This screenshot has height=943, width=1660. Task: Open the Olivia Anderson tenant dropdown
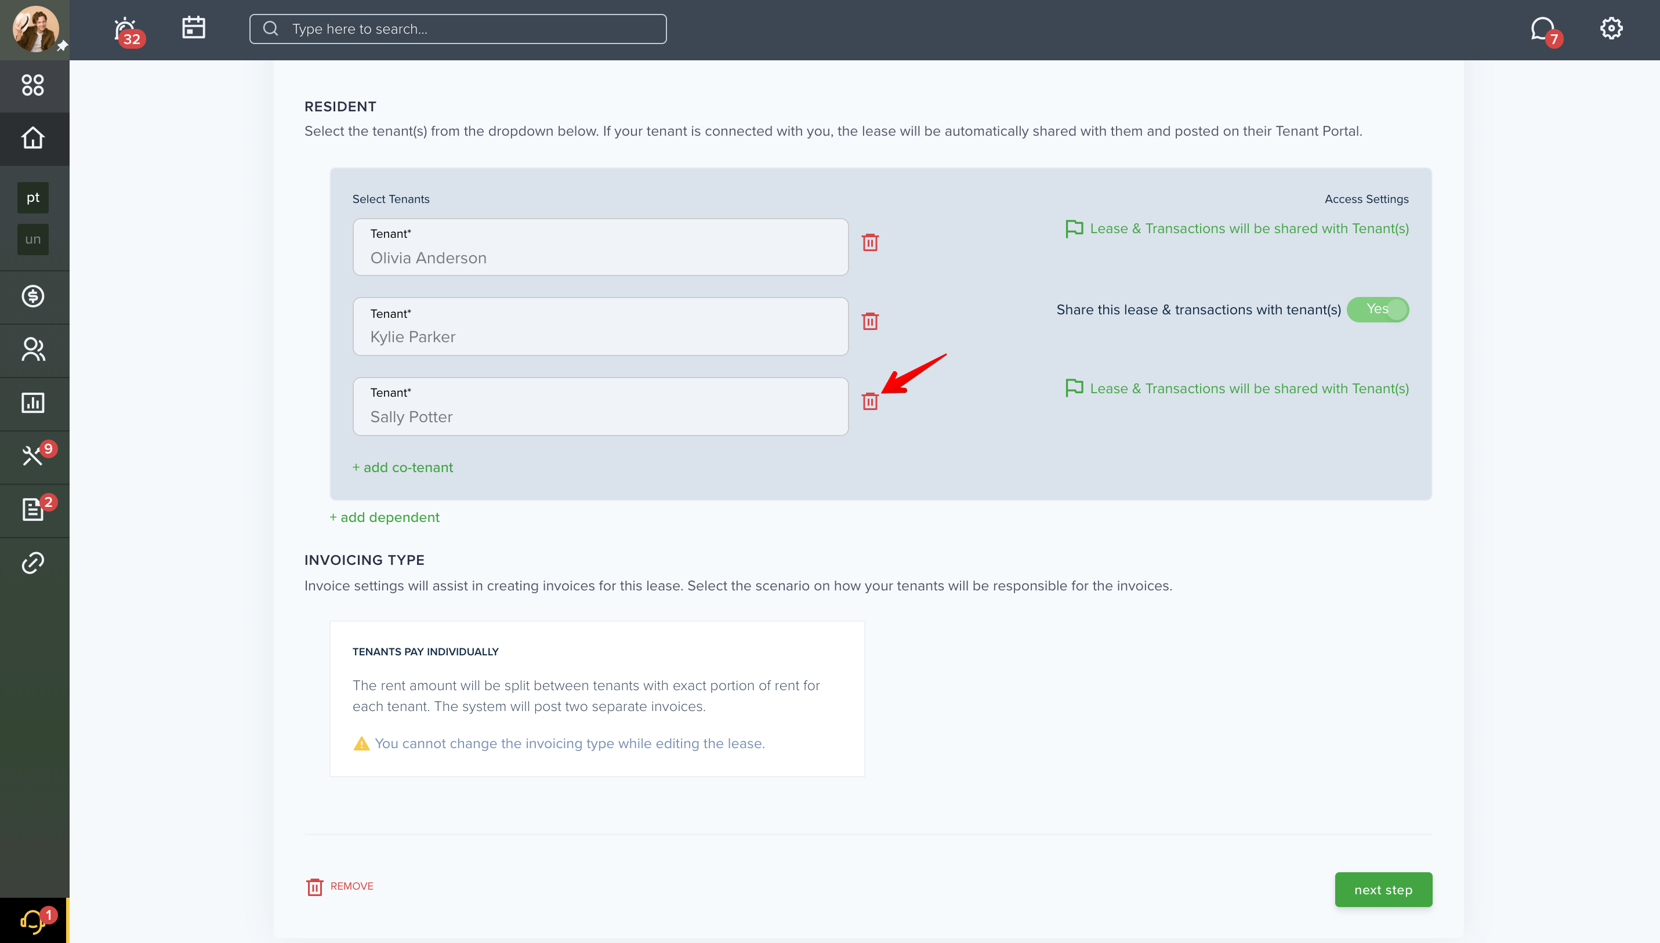point(600,246)
